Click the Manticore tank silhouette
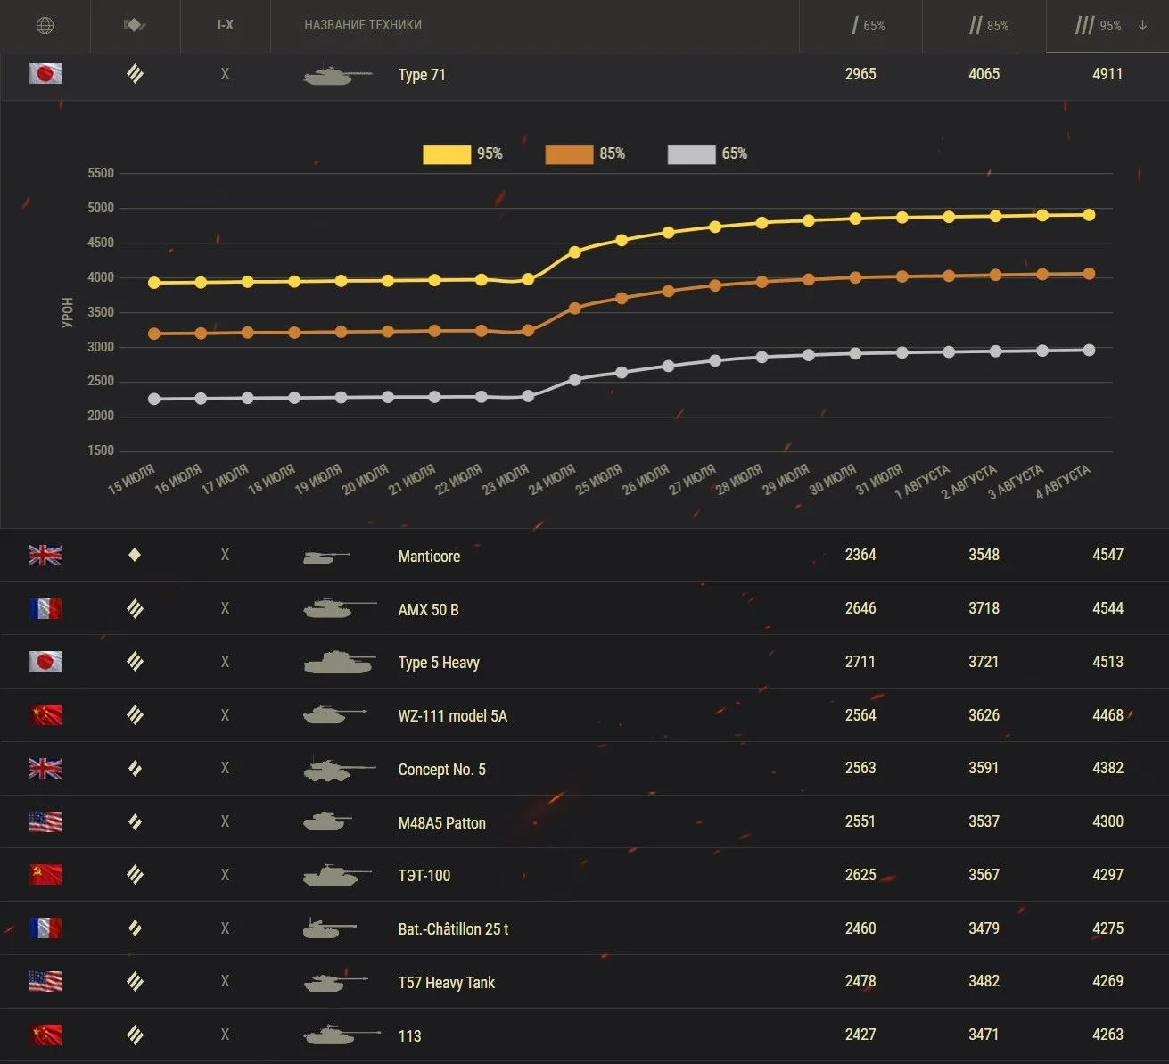Screen dimensions: 1169x1064 [x=326, y=557]
